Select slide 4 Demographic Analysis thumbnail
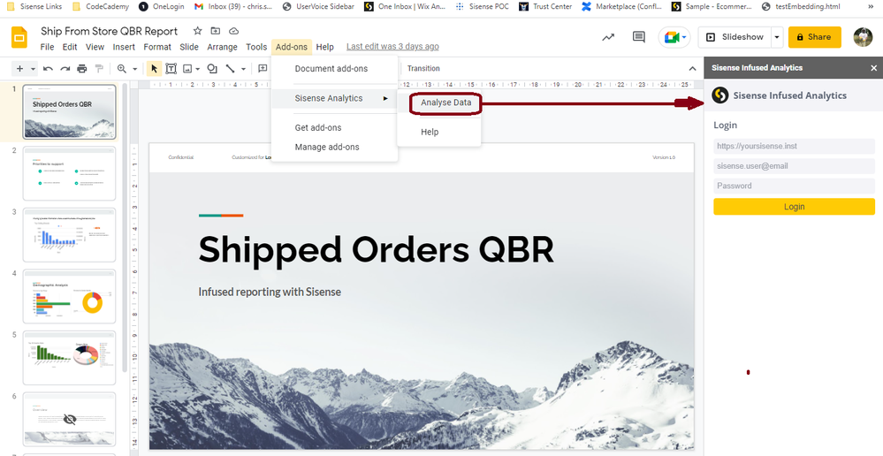Image resolution: width=883 pixels, height=456 pixels. [x=69, y=296]
